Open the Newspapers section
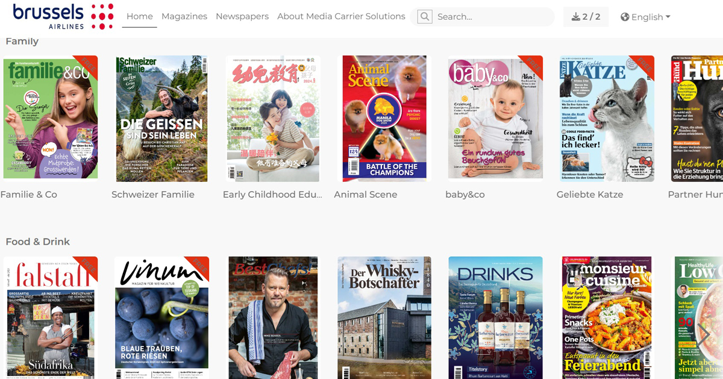Image resolution: width=723 pixels, height=379 pixels. (242, 16)
